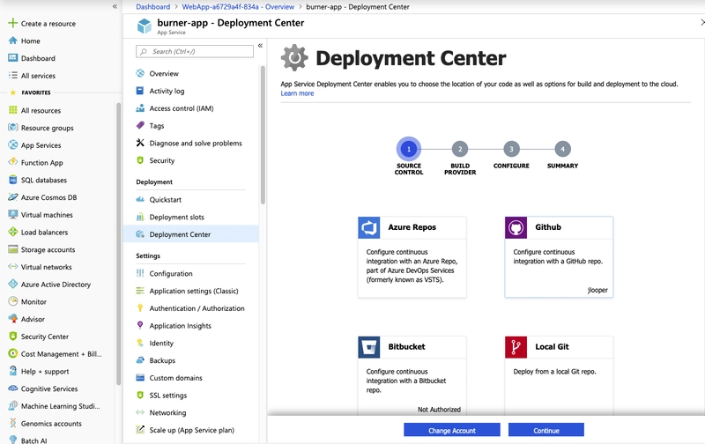Collapse the left navigation with double chevron
705x444 pixels.
pyautogui.click(x=115, y=6)
